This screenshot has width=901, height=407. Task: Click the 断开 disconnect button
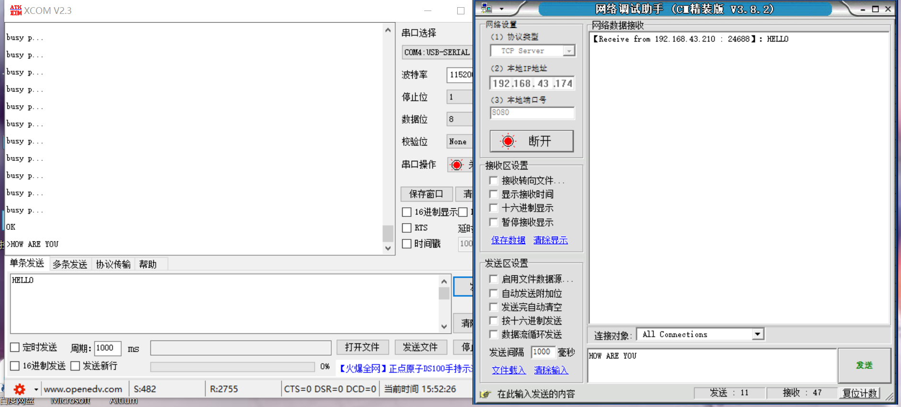click(531, 141)
